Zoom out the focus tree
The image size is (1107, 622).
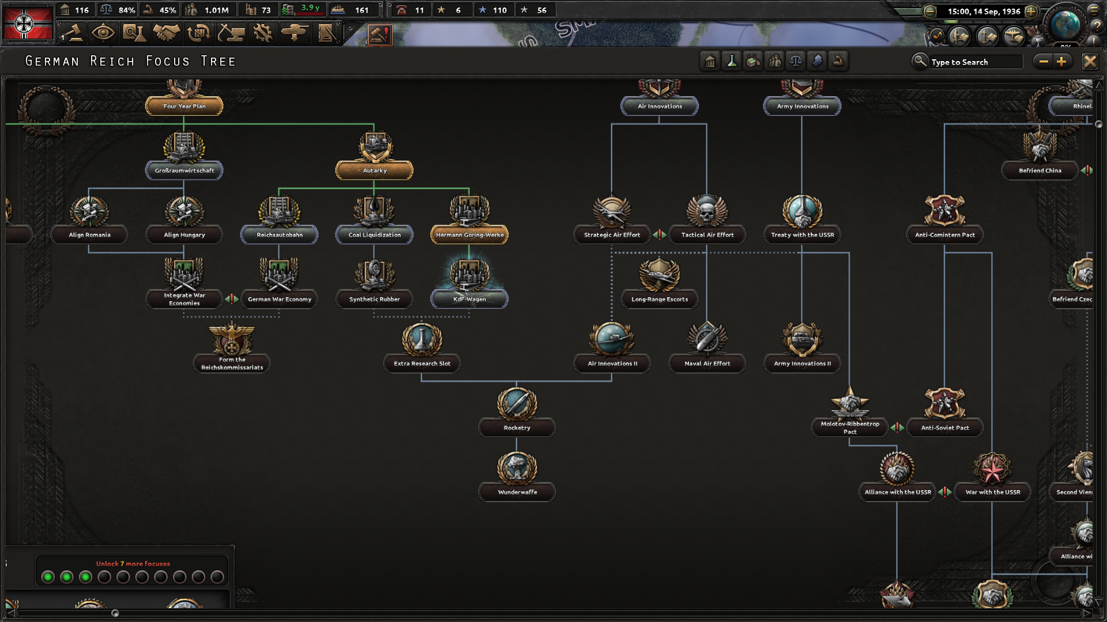coord(1044,62)
